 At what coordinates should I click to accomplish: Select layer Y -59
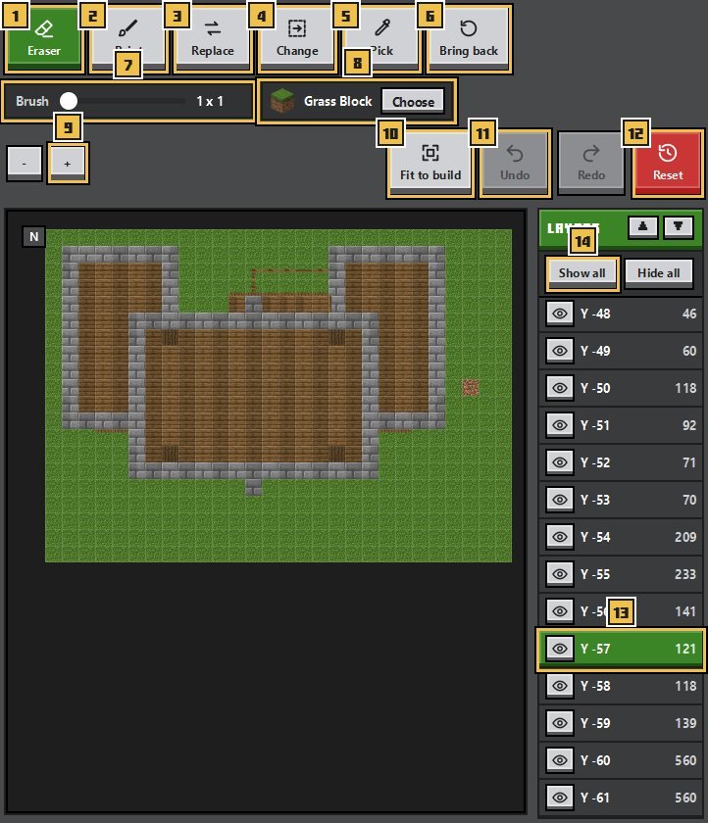(x=621, y=724)
